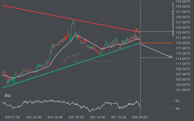Click the 8/4 19:30 time label
Image resolution: width=194 pixels, height=121 pixels.
[55, 117]
